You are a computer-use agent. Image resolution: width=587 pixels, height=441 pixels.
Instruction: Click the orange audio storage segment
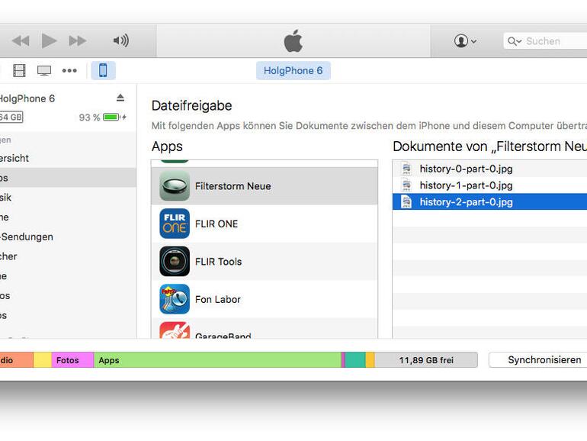click(17, 360)
